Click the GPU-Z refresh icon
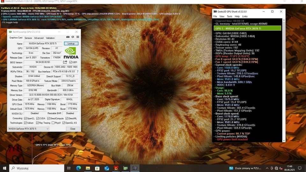Image resolution: width=306 pixels, height=172 pixels. point(73,37)
